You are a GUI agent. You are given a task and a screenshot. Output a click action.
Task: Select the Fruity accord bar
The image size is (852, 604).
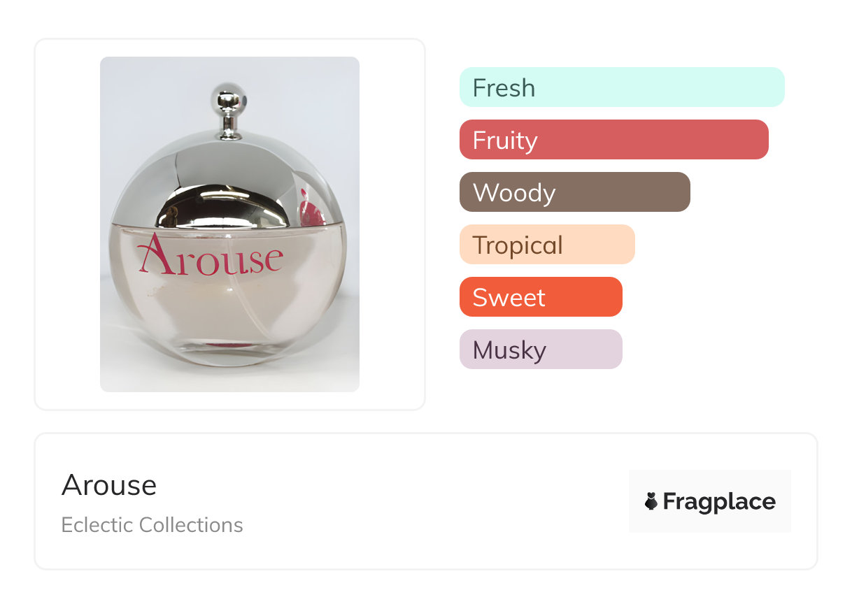614,140
